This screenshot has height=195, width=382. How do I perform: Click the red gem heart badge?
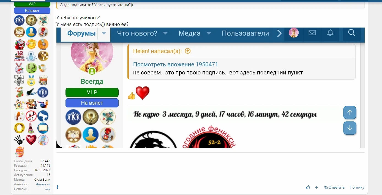31,140
